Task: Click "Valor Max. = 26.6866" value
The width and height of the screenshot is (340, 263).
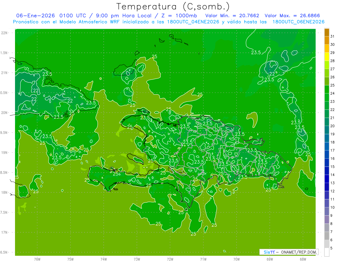Action: [292, 15]
